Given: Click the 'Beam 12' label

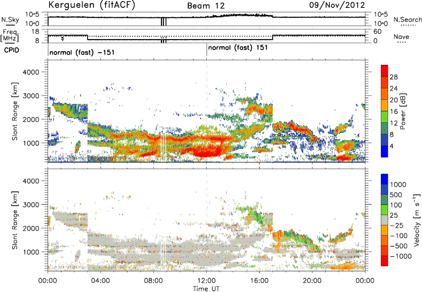Looking at the screenshot, I should tap(206, 6).
